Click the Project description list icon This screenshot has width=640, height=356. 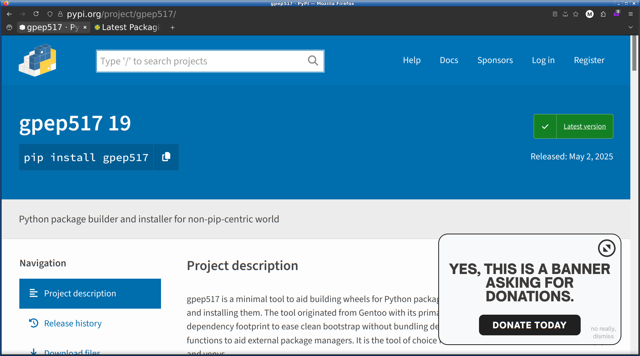coord(34,293)
